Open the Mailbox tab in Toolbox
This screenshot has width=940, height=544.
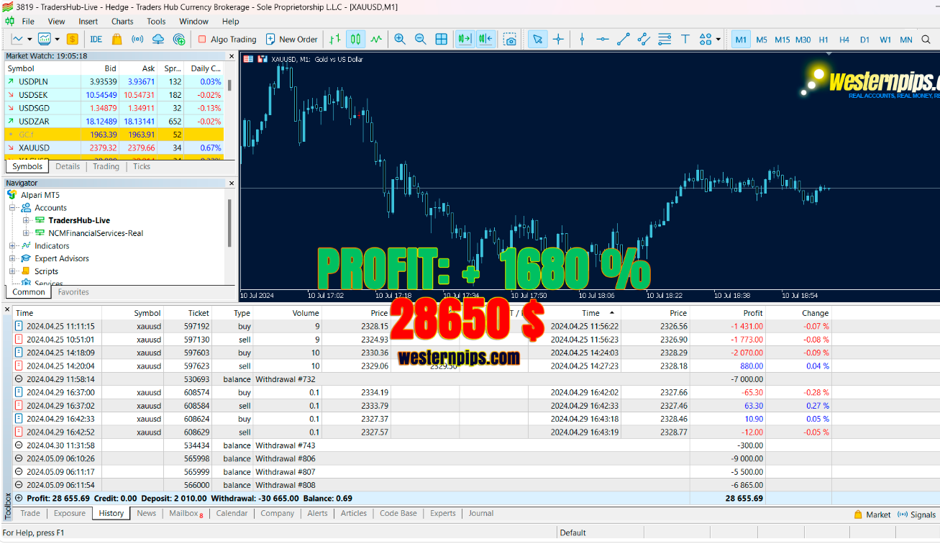click(186, 513)
